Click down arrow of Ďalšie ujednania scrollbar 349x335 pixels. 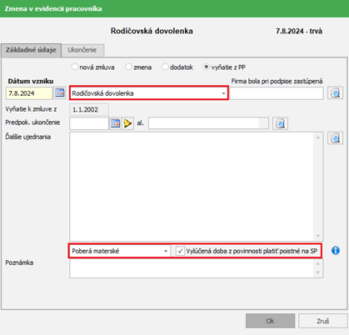[318, 236]
